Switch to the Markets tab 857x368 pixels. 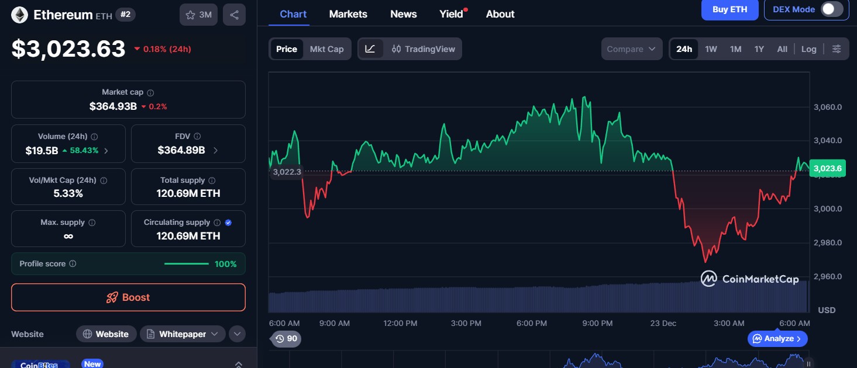click(348, 13)
